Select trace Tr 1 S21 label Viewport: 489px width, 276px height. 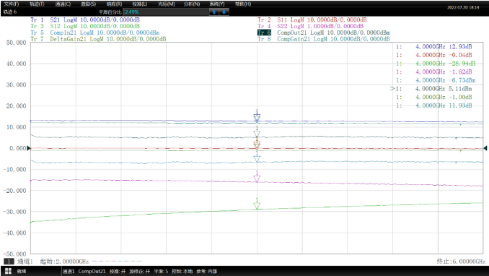(85, 20)
